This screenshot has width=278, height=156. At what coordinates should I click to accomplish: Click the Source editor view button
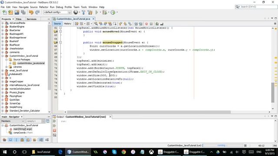click(x=57, y=24)
